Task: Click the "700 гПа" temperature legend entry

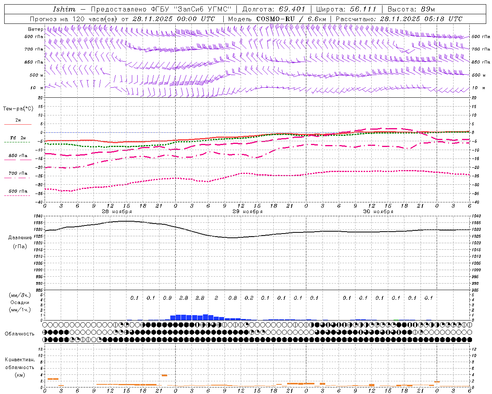Action: [x=18, y=174]
